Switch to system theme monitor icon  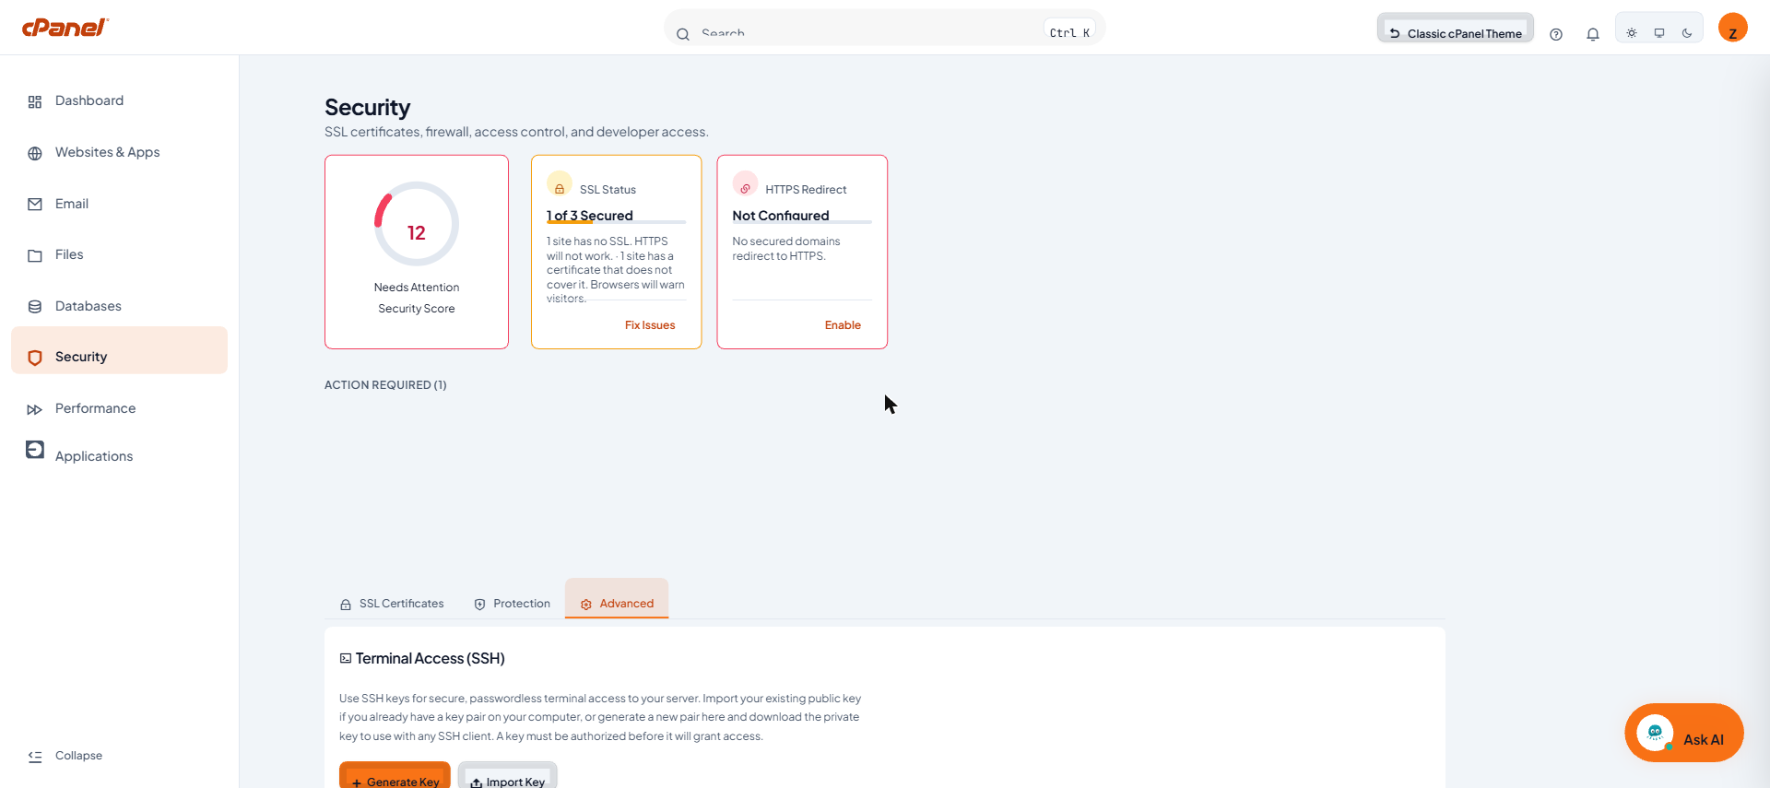click(1659, 33)
